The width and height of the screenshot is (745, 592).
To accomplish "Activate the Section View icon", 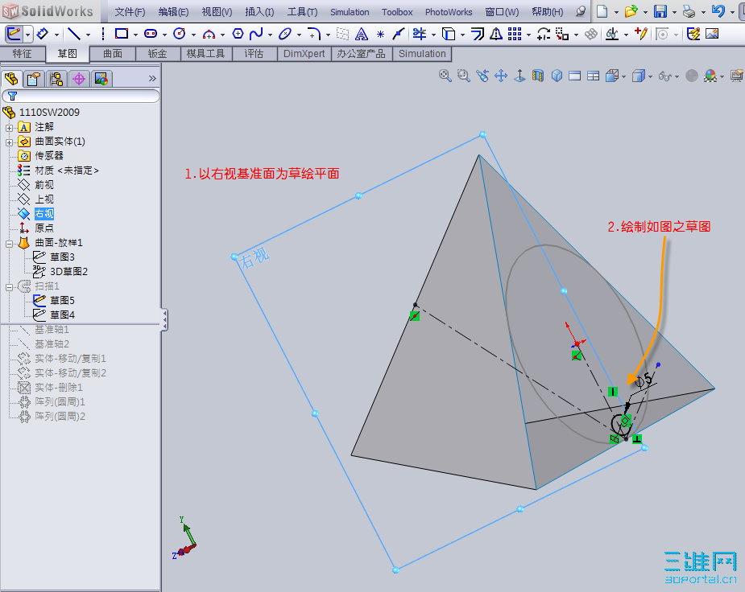I will (538, 76).
